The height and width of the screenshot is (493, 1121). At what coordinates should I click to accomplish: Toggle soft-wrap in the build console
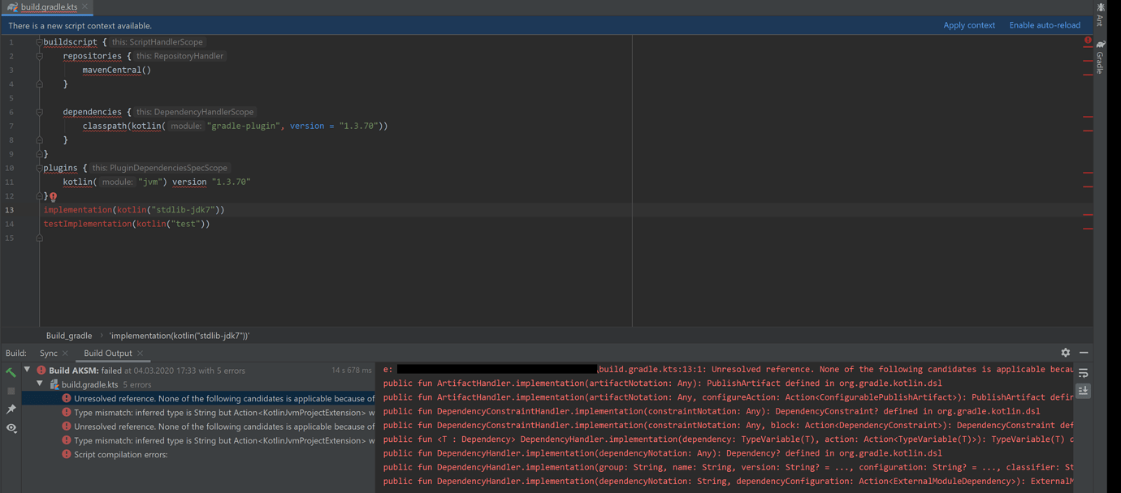tap(1083, 373)
